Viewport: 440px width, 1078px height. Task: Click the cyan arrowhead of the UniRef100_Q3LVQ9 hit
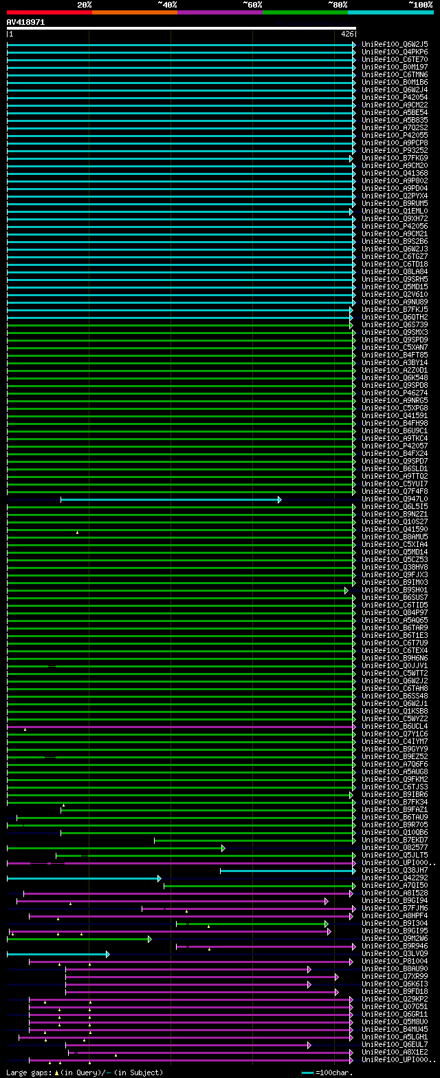pos(107,954)
